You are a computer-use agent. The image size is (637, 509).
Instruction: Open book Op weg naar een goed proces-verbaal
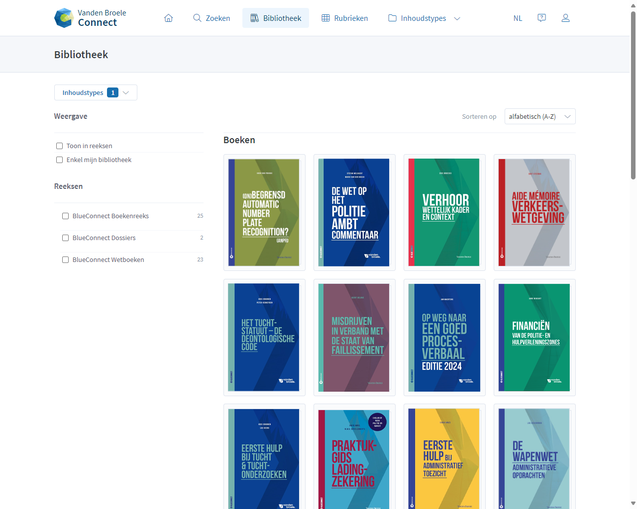click(444, 338)
